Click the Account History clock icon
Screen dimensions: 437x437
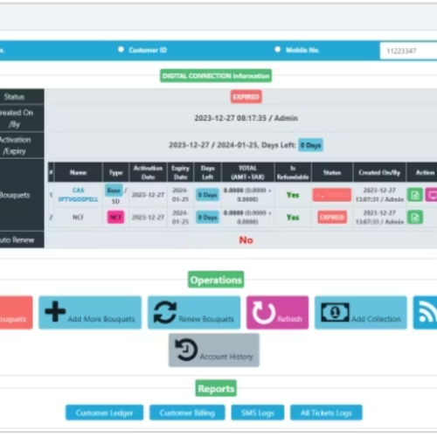pos(186,350)
